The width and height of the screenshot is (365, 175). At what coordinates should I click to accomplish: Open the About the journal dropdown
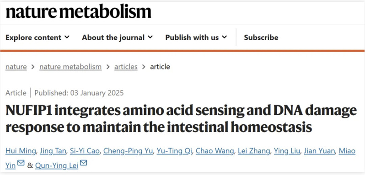[x=117, y=37]
